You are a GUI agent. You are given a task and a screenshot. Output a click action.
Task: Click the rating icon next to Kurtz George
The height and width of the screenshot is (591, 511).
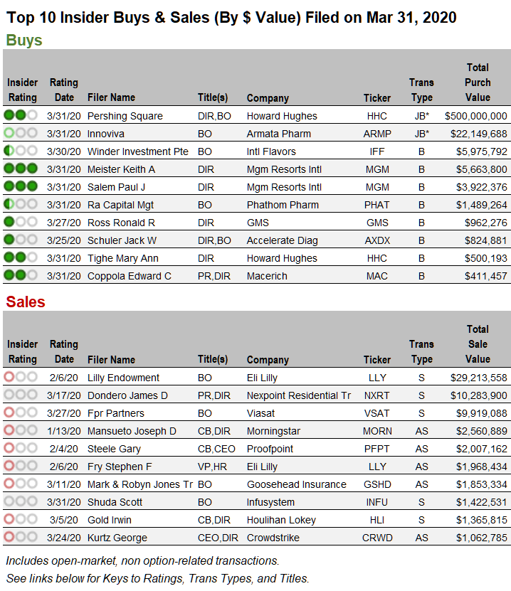pos(21,537)
